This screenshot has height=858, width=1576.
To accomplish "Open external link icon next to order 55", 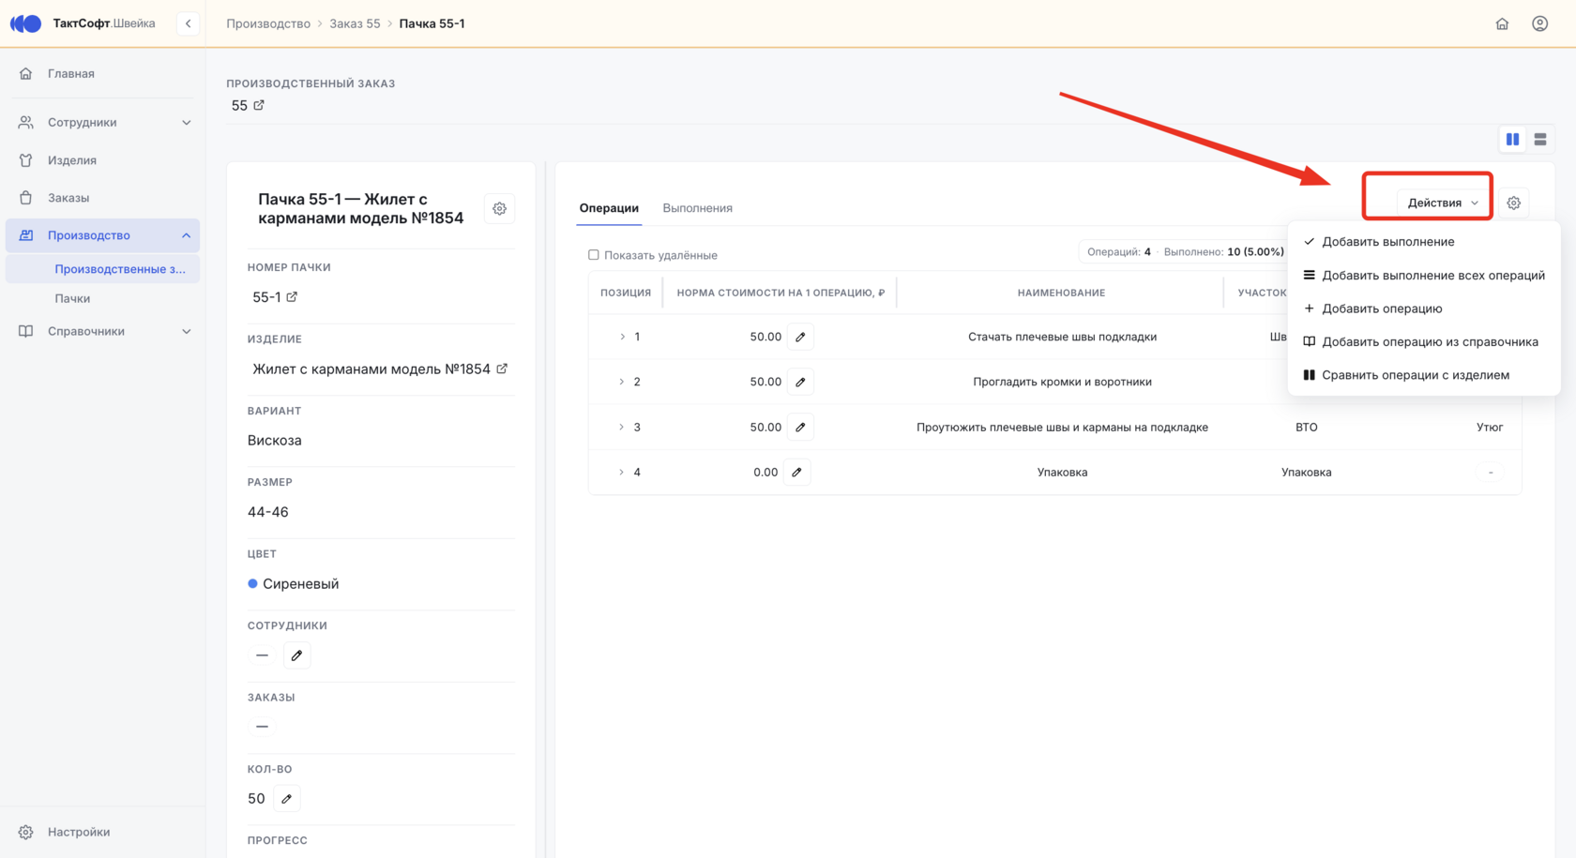I will click(x=259, y=105).
